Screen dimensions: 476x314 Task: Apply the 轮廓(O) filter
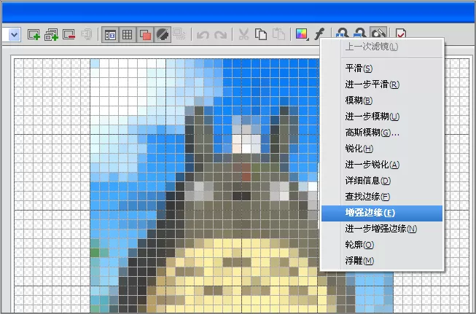tap(382, 245)
